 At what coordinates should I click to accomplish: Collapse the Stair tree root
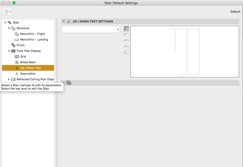pos(5,22)
